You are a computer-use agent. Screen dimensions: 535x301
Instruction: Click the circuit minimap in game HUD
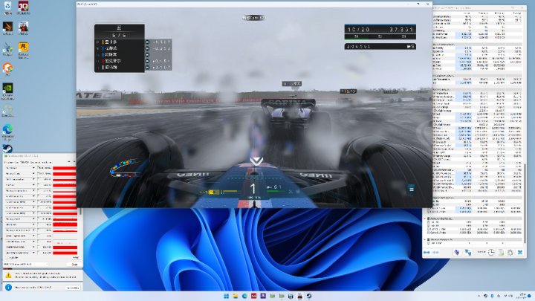coord(124,168)
